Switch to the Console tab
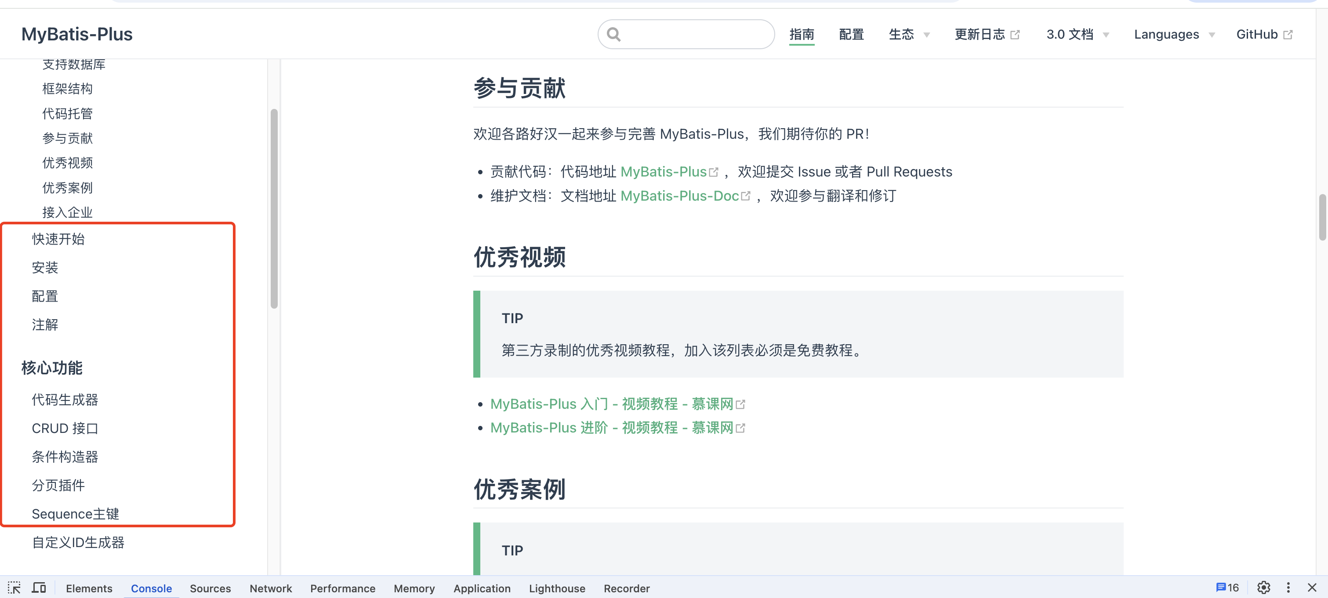1328x598 pixels. click(x=151, y=588)
